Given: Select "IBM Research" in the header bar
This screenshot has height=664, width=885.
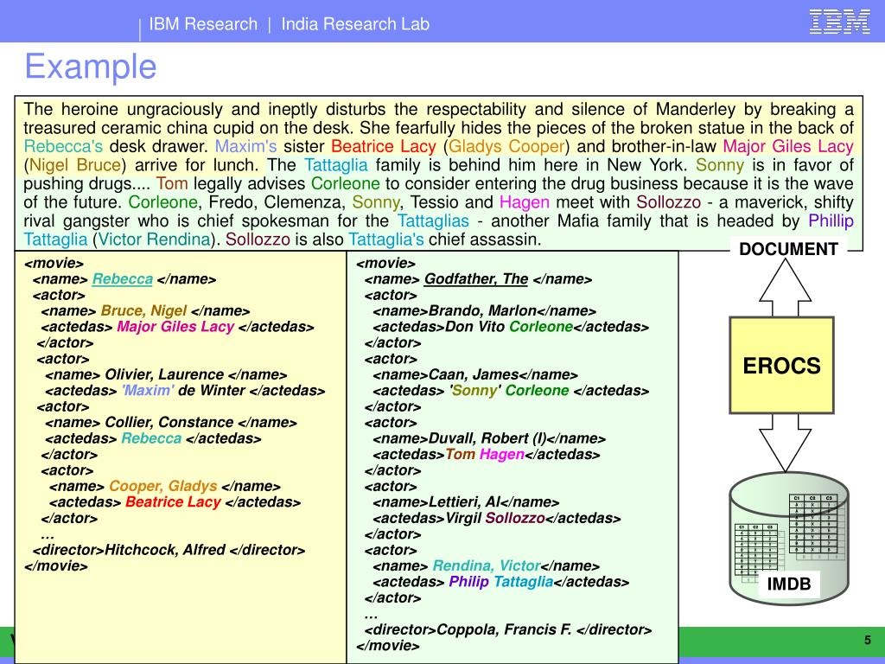Looking at the screenshot, I should click(x=203, y=24).
